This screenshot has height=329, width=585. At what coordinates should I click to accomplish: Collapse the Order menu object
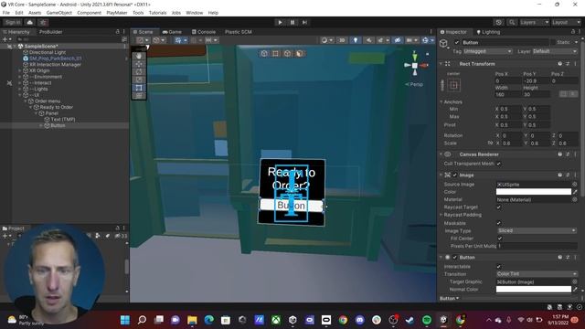point(26,101)
